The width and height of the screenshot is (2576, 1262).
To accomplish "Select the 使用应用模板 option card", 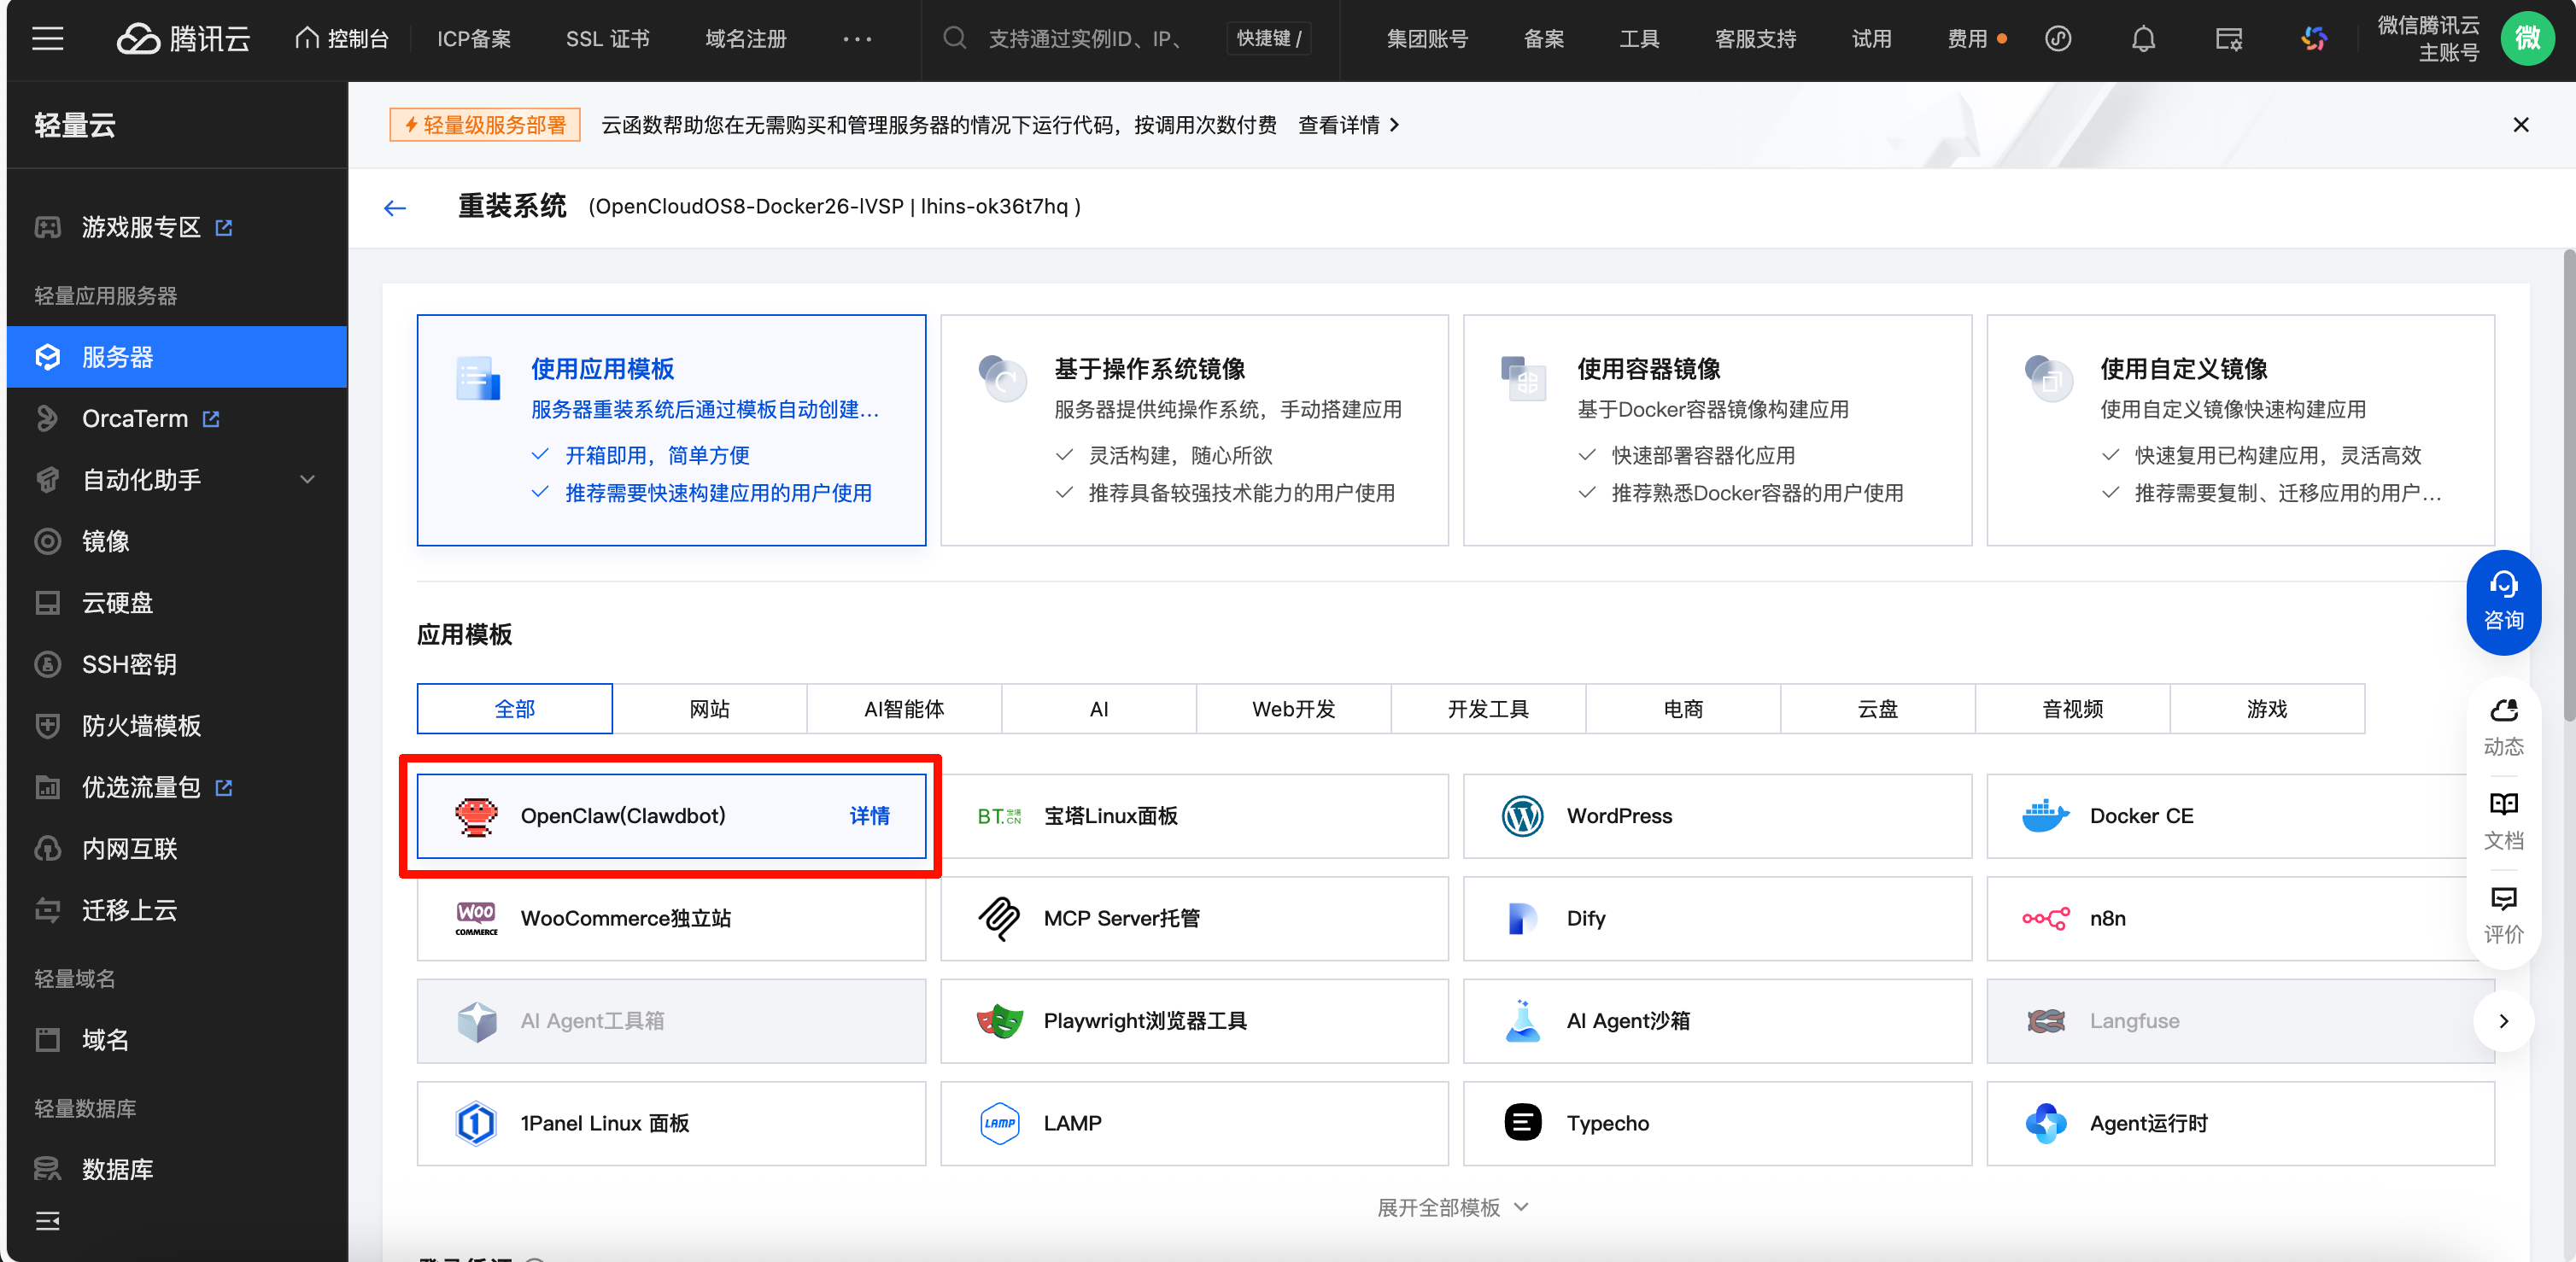I will click(671, 430).
